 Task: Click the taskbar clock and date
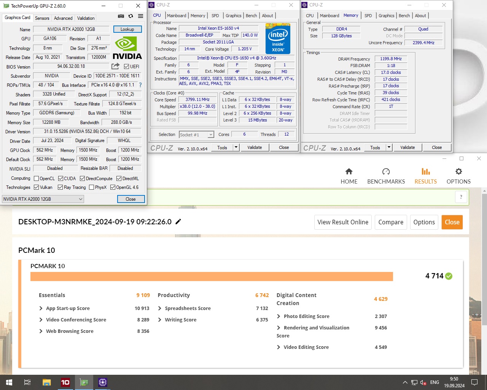pyautogui.click(x=454, y=382)
